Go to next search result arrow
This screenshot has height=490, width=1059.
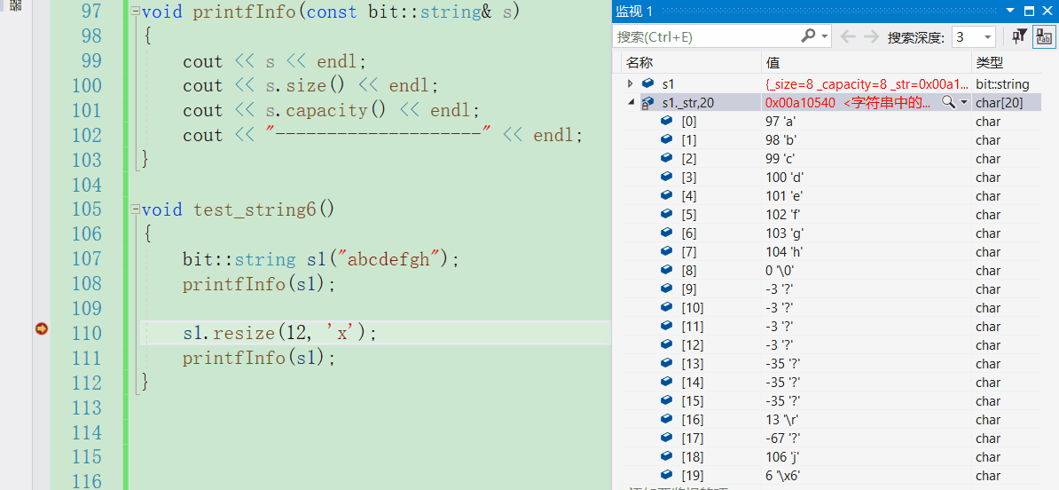871,36
